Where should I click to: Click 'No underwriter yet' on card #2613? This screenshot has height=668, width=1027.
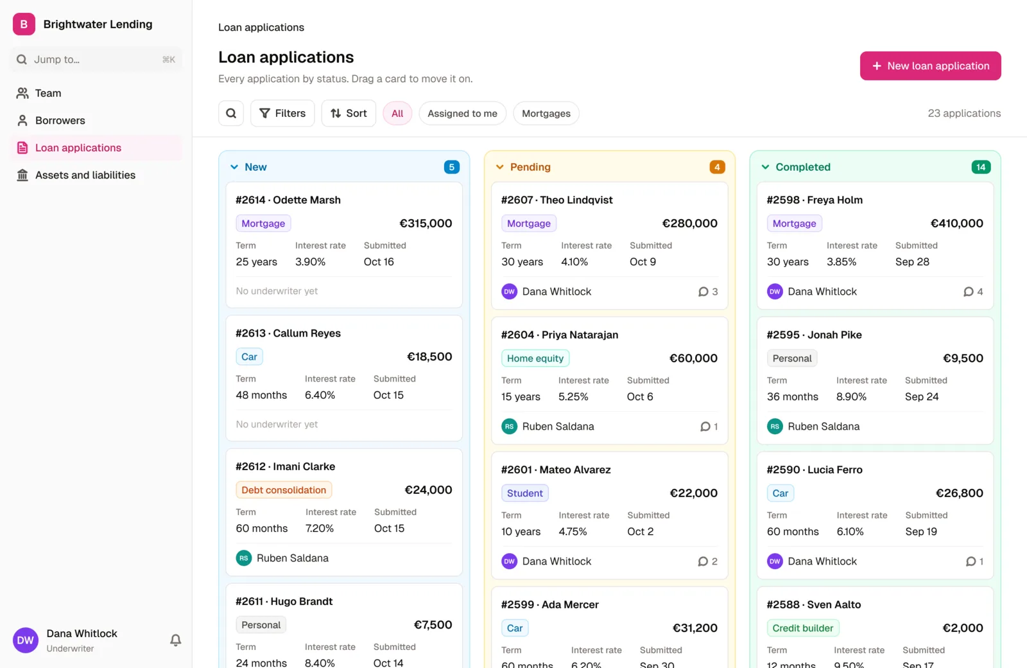coord(277,425)
